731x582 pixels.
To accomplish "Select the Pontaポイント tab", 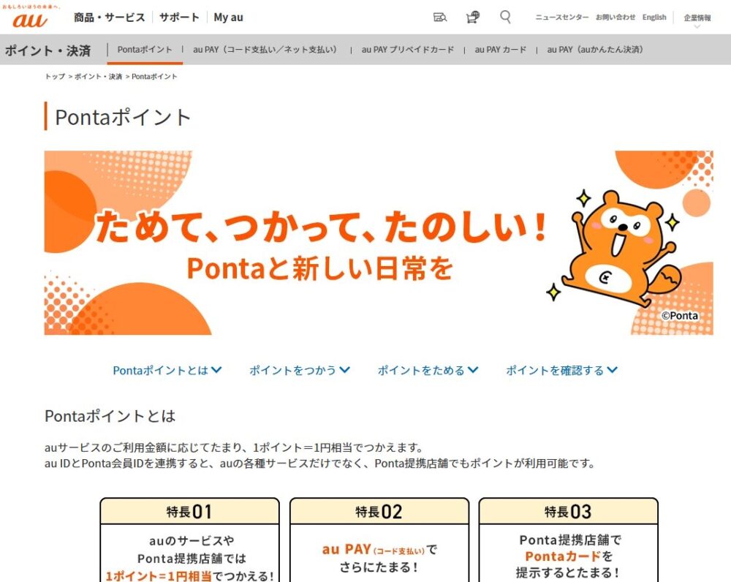I will click(x=145, y=50).
